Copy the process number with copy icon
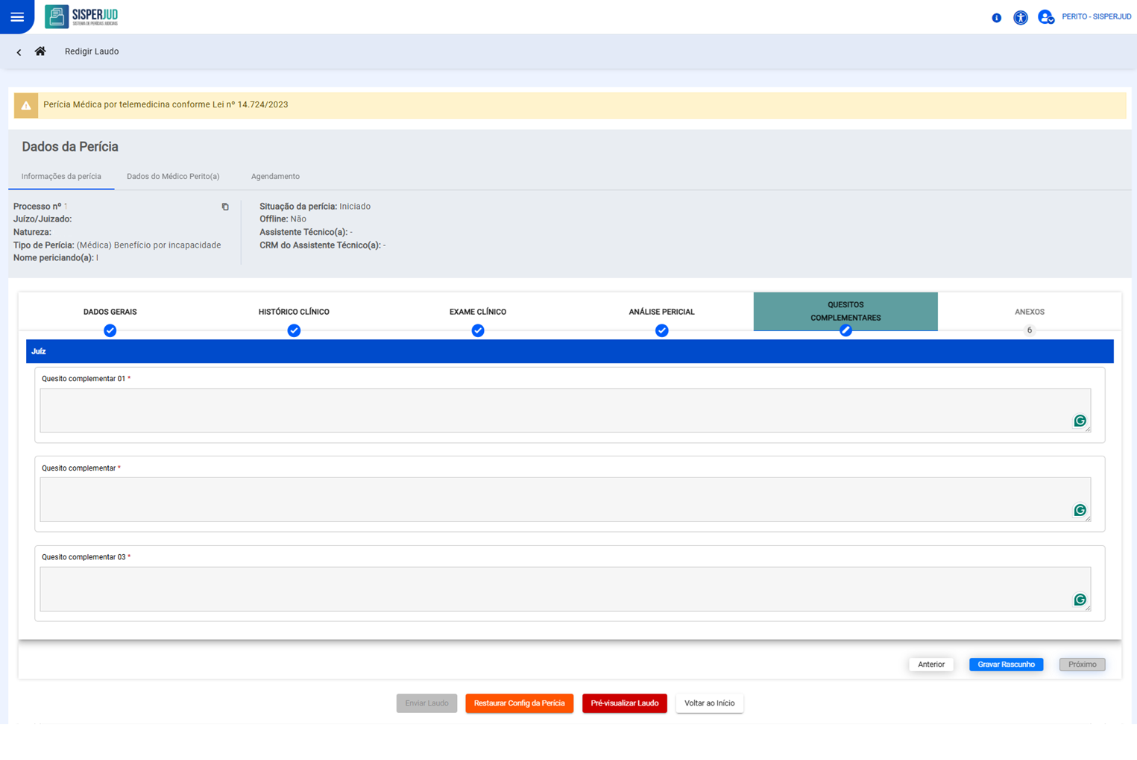1137x760 pixels. 225,207
